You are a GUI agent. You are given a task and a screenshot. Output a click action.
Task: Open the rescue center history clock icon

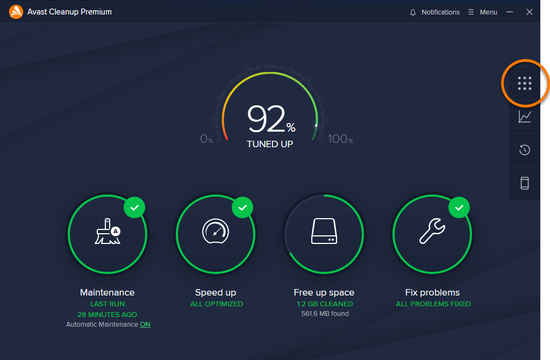(x=525, y=150)
